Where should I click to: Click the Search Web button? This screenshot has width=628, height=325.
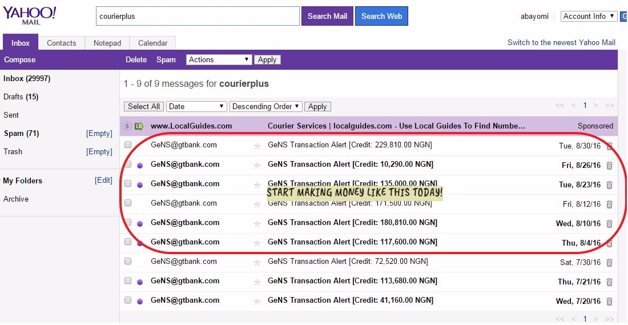coord(381,16)
